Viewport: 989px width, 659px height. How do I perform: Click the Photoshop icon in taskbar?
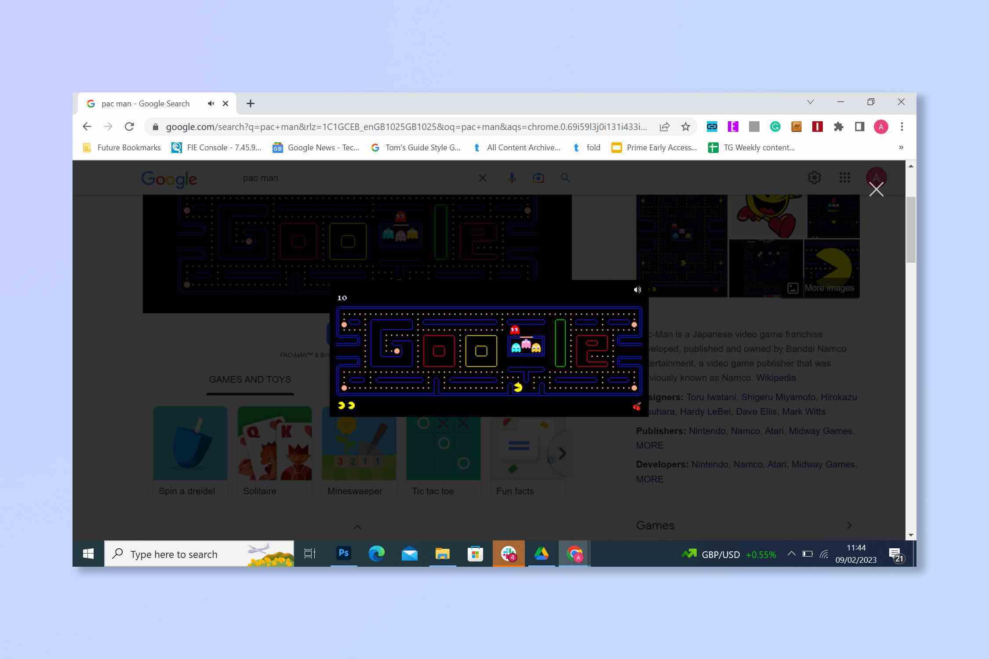[344, 554]
